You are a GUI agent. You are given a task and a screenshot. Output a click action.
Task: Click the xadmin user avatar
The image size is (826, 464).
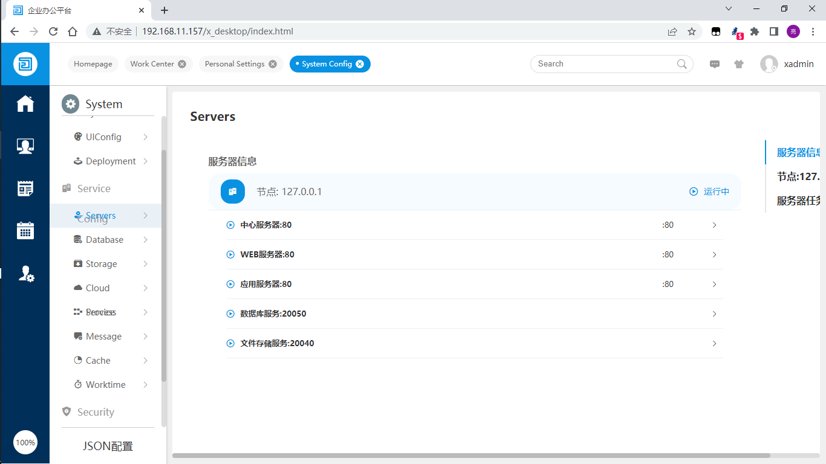[x=769, y=64]
